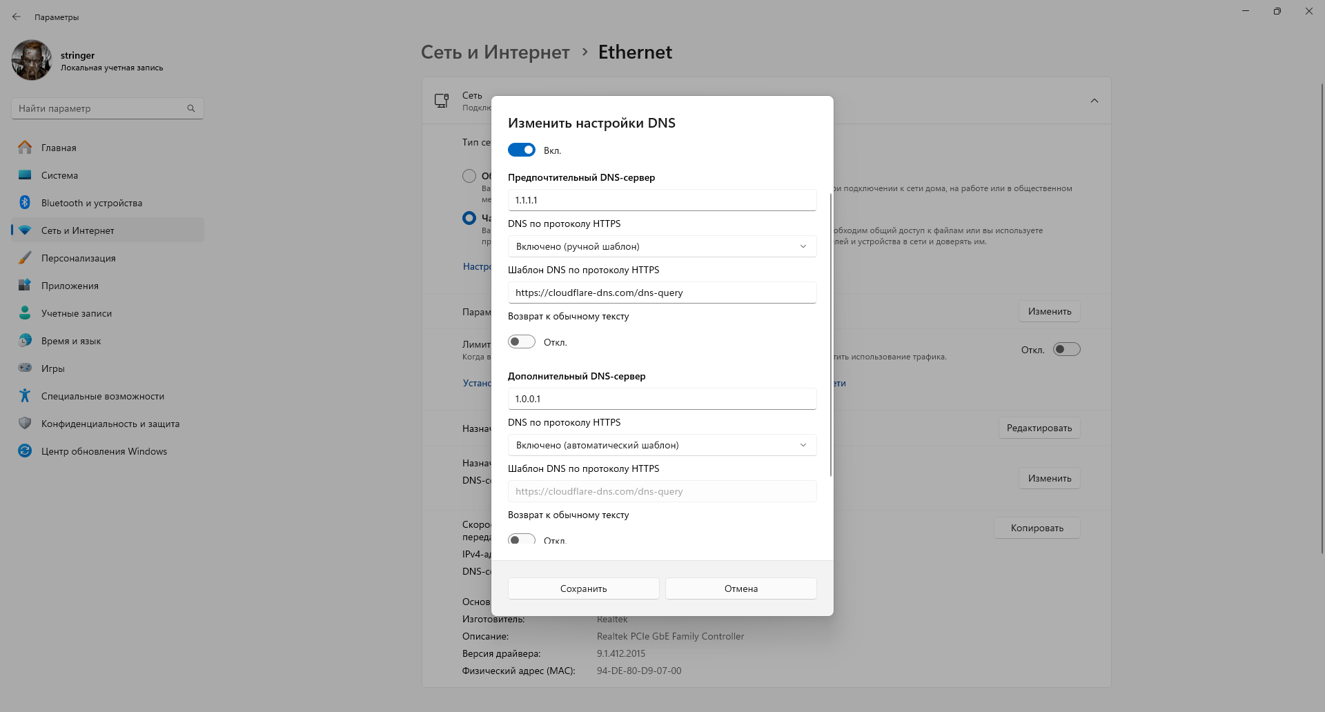Click the Центр обновления Windows icon
The image size is (1325, 712).
25,451
